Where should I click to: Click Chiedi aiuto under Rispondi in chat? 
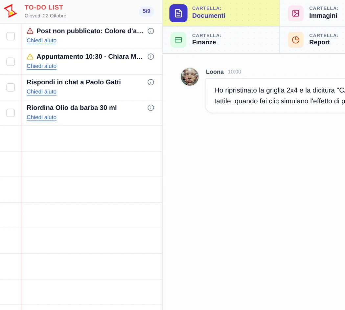coord(42,92)
